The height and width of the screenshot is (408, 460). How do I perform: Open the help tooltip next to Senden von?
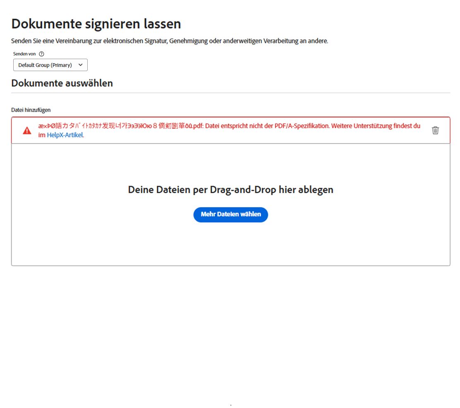tap(42, 54)
